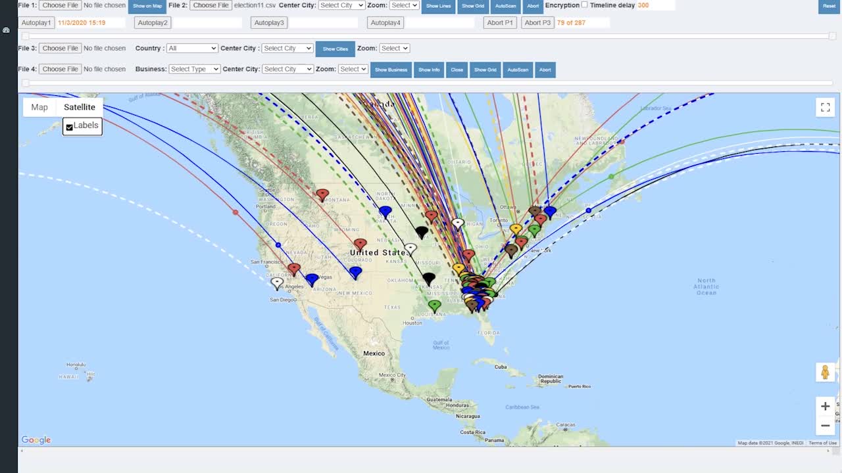
Task: Click the red map marker over Montana
Action: tap(322, 194)
